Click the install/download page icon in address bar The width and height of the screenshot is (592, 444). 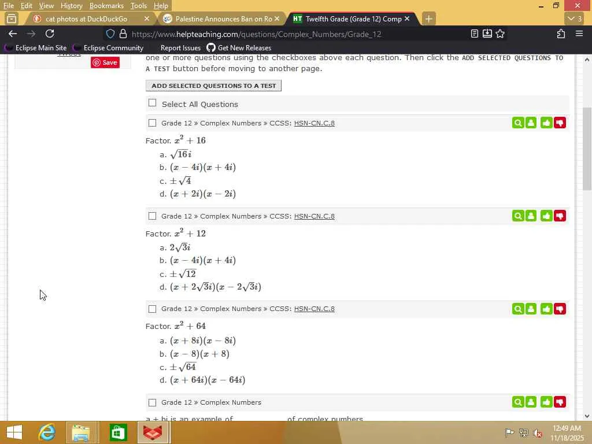[487, 34]
